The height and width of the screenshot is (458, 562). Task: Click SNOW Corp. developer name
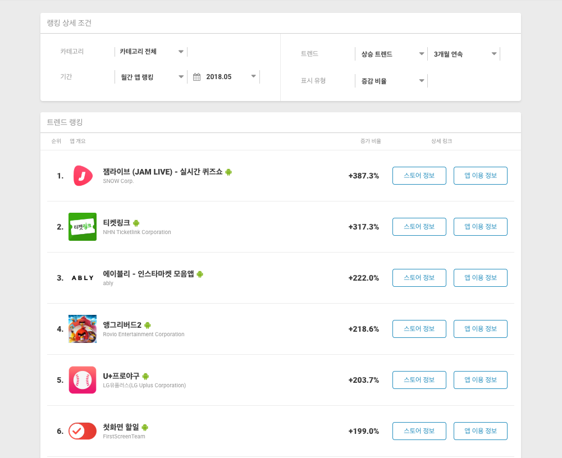[118, 181]
